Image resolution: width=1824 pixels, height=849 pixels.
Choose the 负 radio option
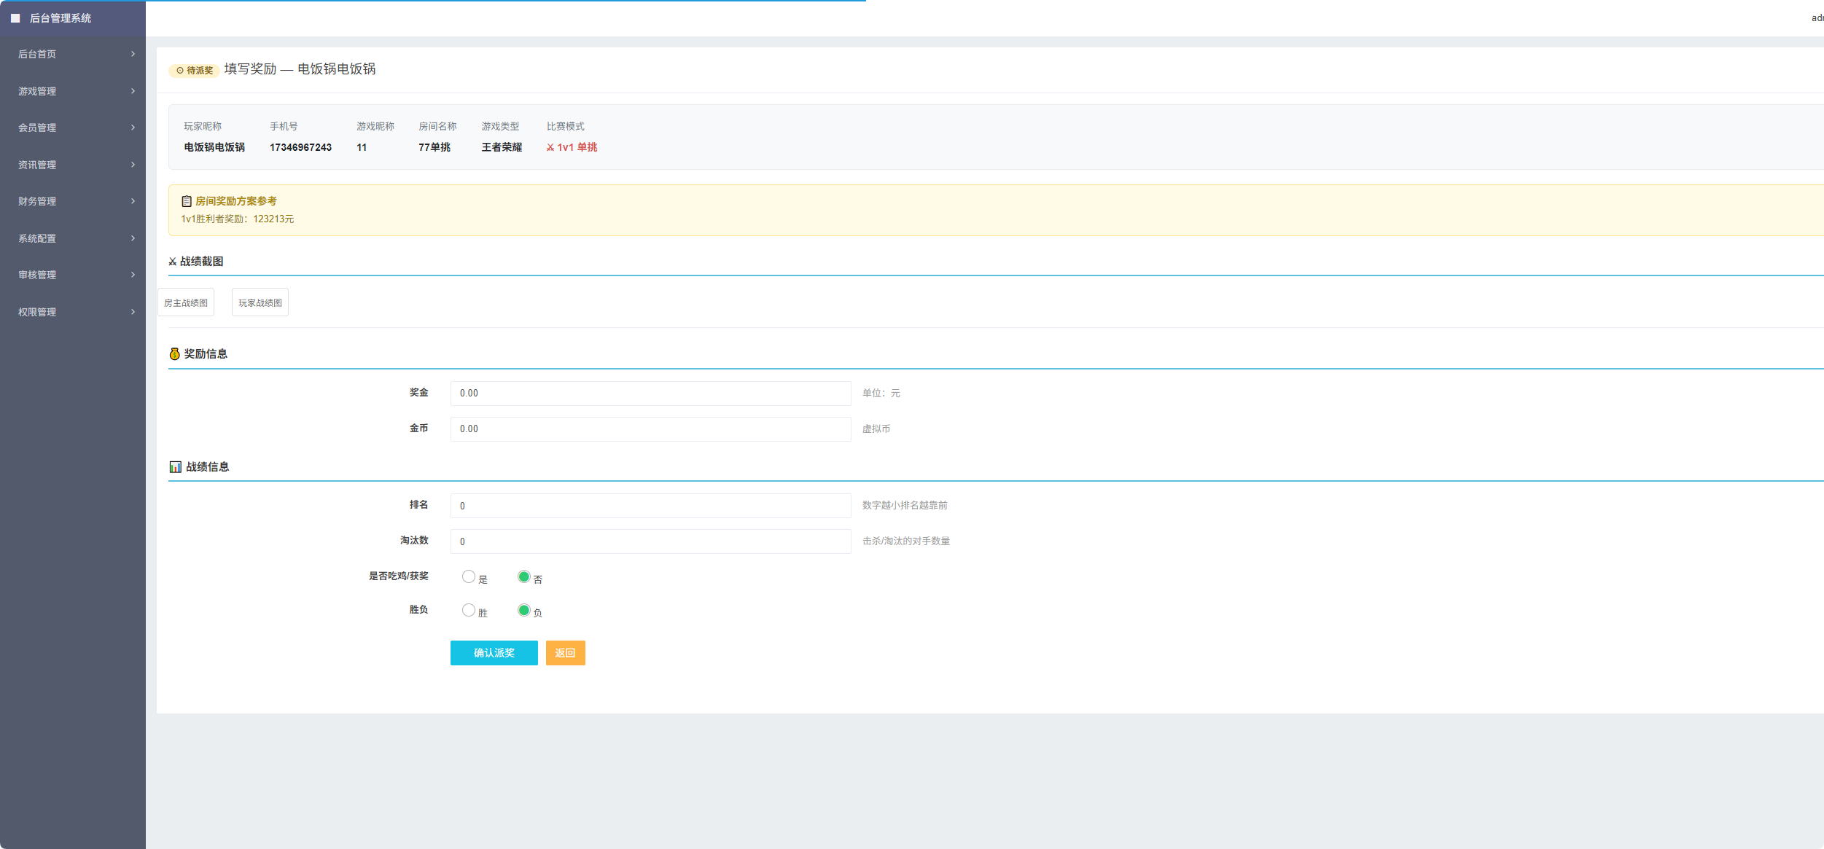pyautogui.click(x=523, y=610)
